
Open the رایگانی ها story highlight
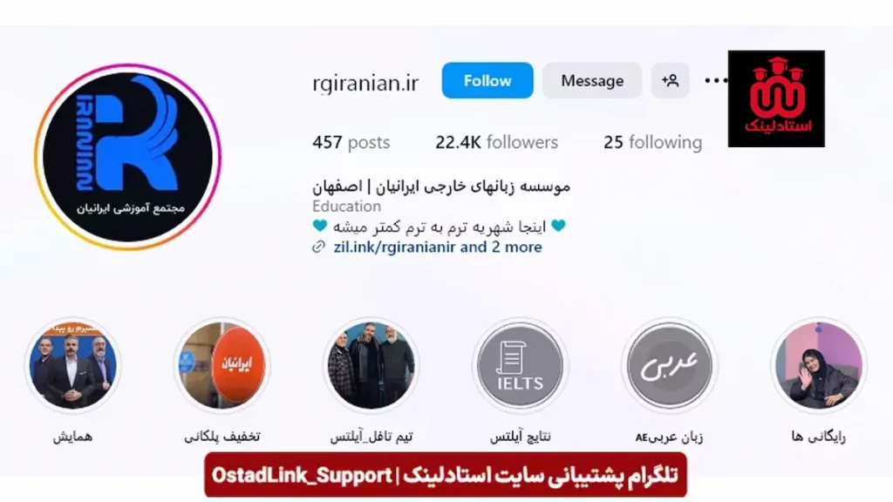pyautogui.click(x=818, y=365)
